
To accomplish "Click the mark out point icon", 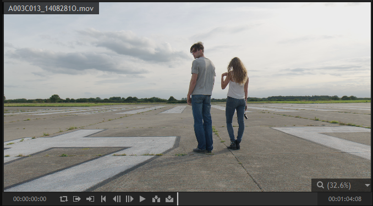I will click(x=76, y=199).
